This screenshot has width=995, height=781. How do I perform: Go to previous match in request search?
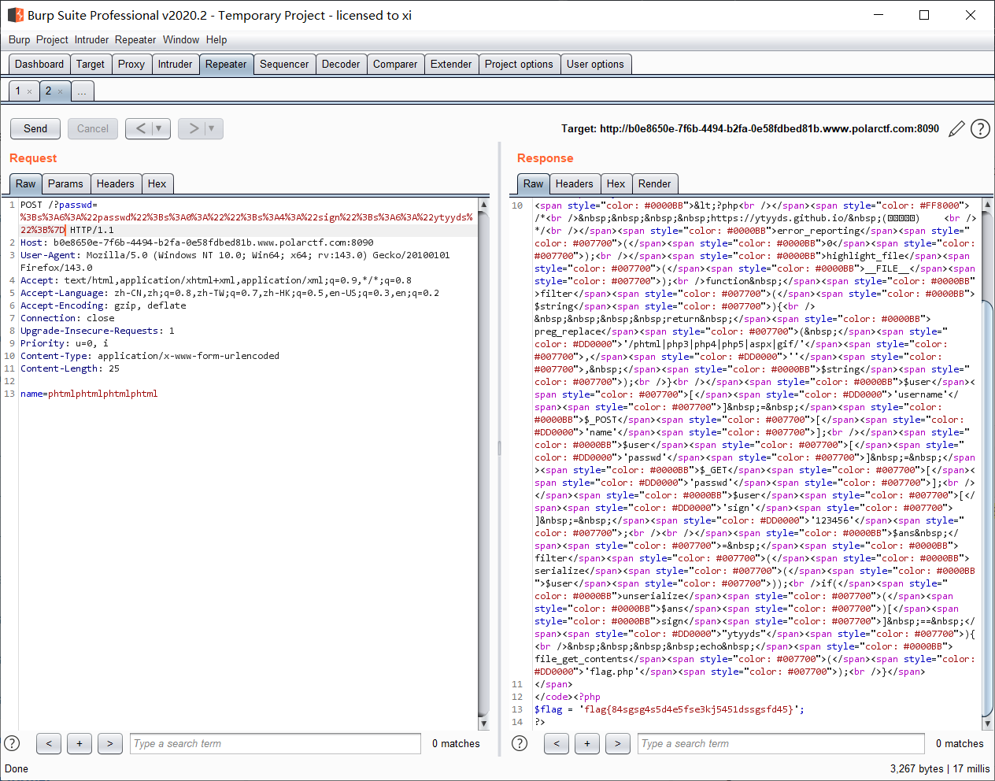point(49,743)
